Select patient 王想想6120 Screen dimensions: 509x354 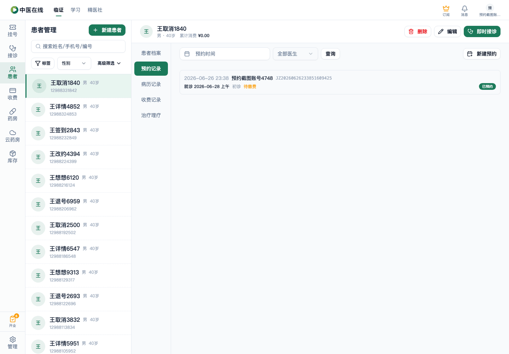click(x=78, y=181)
